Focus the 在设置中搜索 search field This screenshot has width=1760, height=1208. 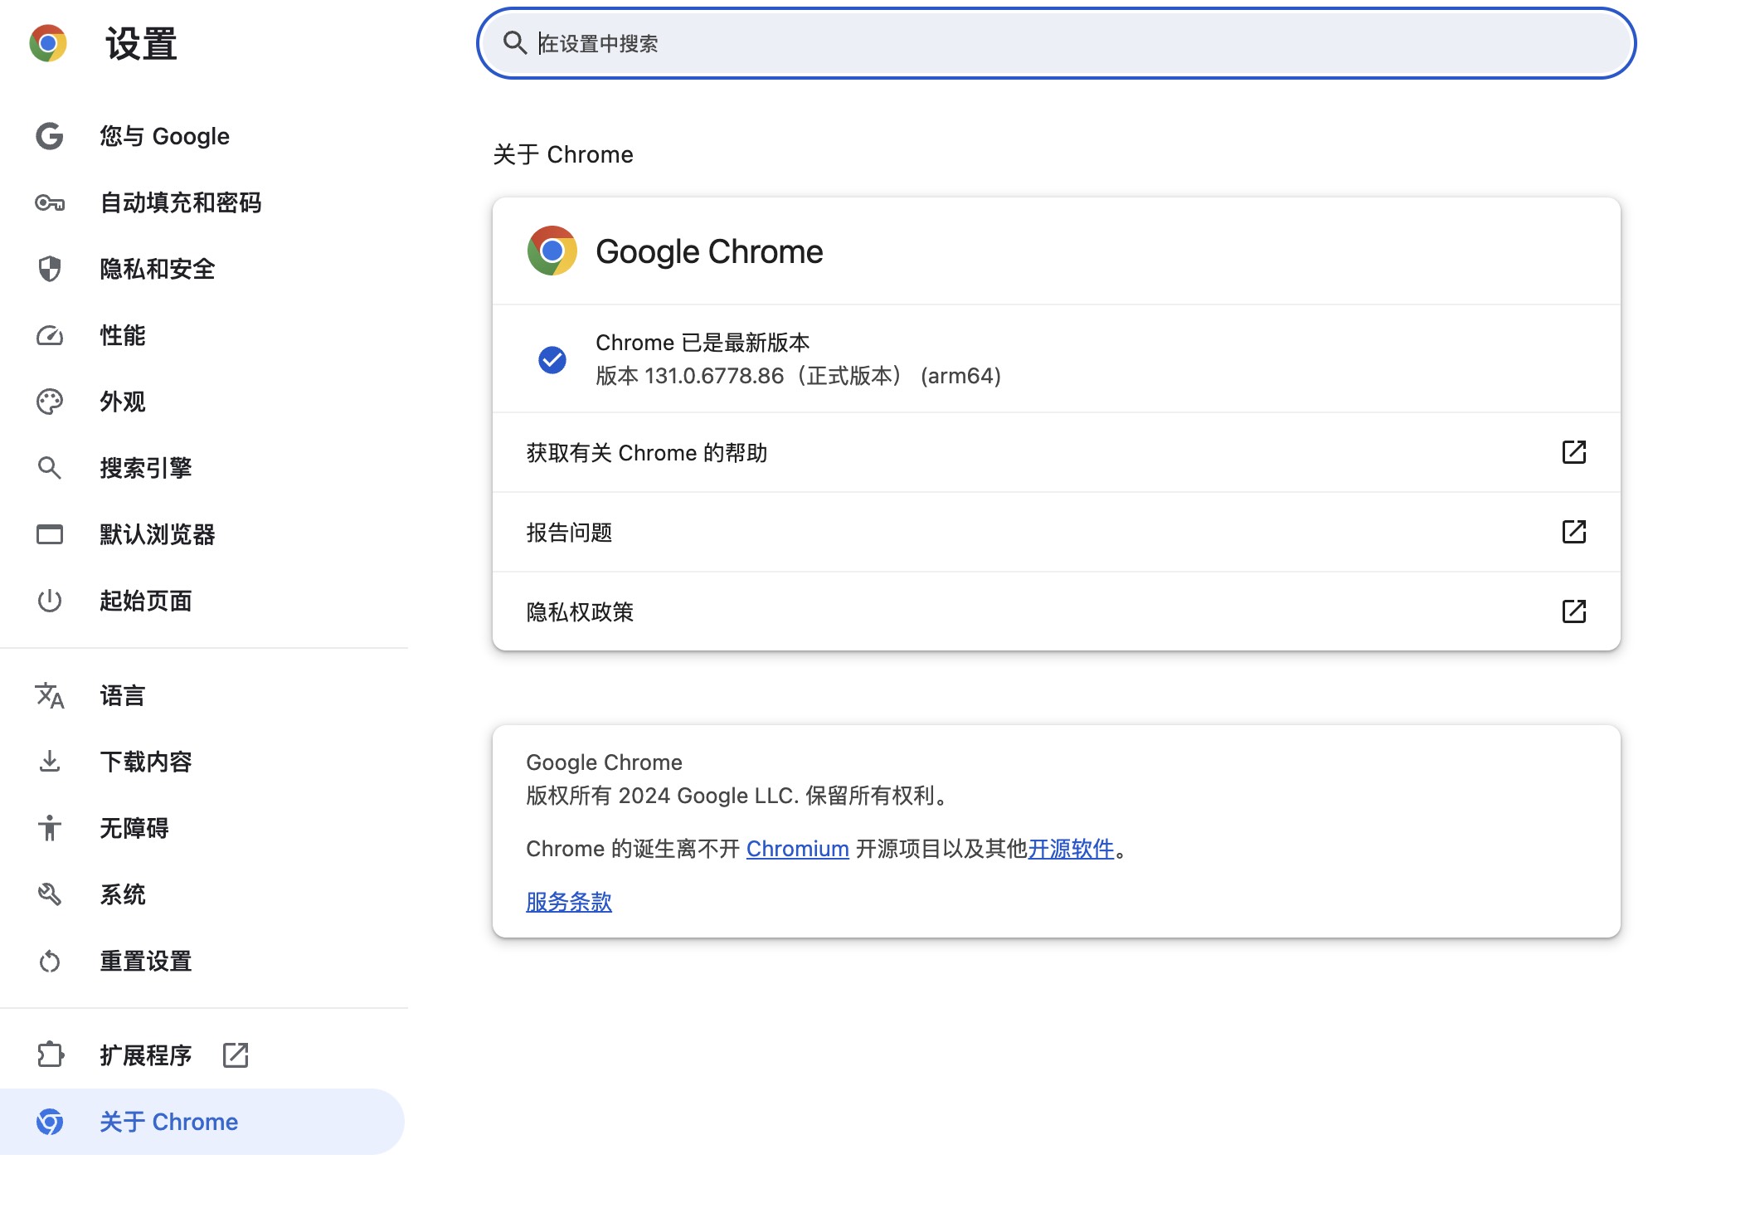(1056, 43)
